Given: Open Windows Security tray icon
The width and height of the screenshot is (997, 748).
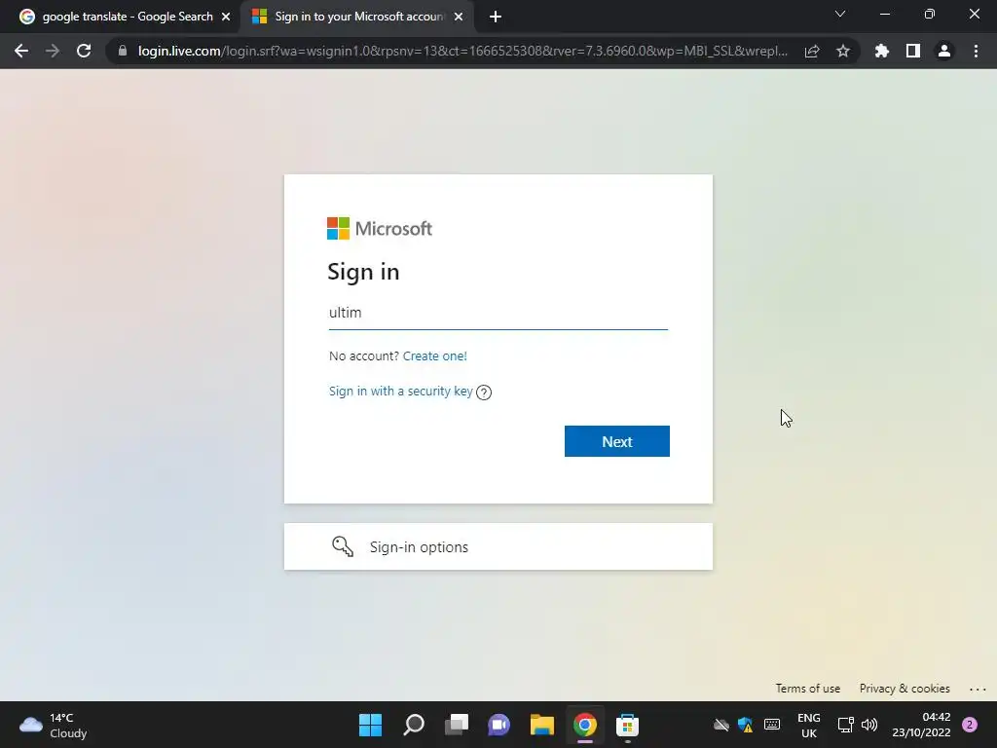Looking at the screenshot, I should click(745, 725).
